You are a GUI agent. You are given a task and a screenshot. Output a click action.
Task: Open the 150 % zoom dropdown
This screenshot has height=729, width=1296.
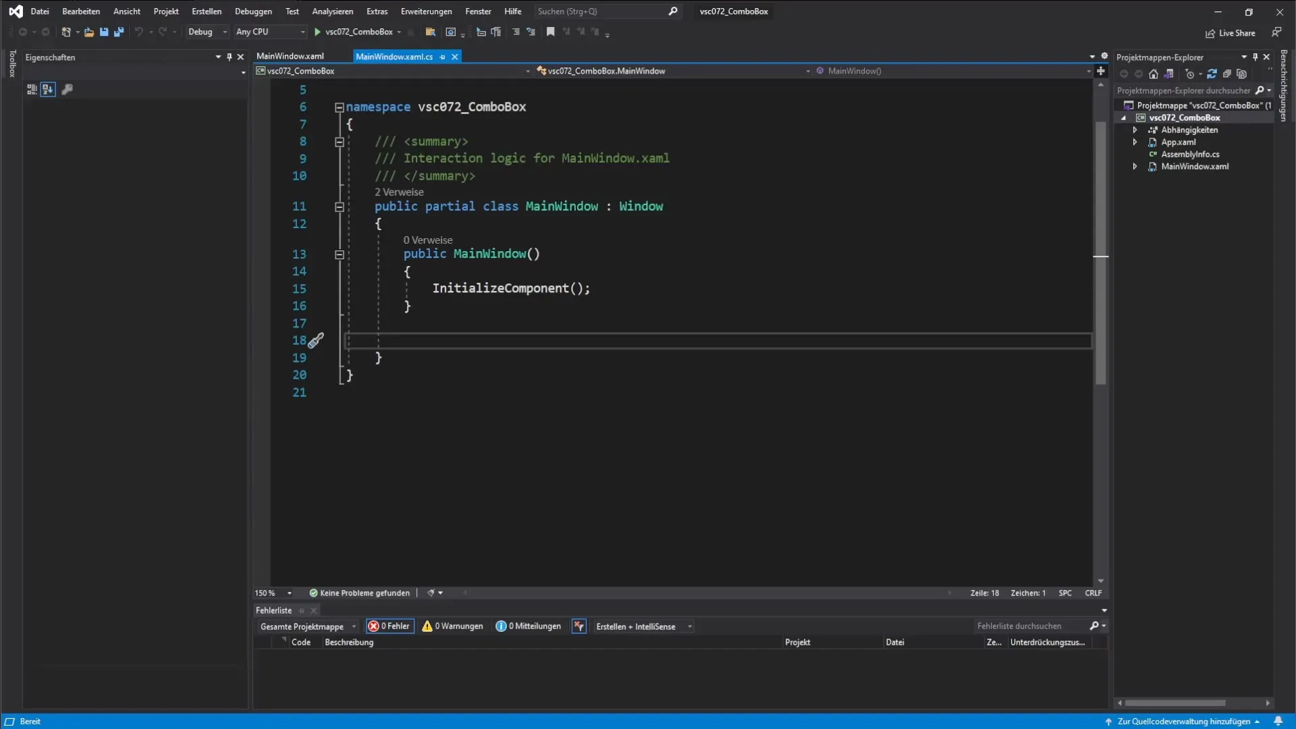pos(273,593)
